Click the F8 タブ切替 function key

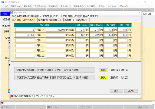[85, 107]
